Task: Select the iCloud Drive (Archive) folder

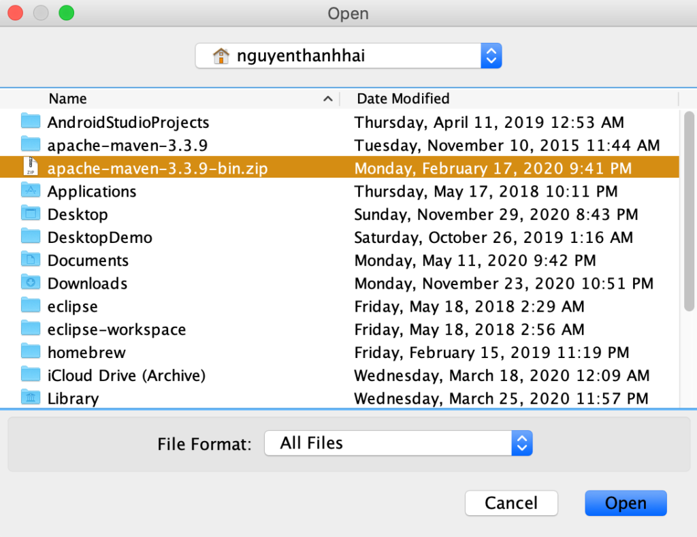Action: click(126, 375)
